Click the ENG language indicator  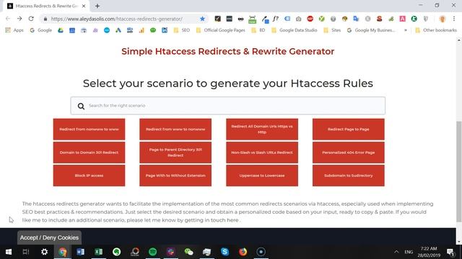[x=409, y=252]
